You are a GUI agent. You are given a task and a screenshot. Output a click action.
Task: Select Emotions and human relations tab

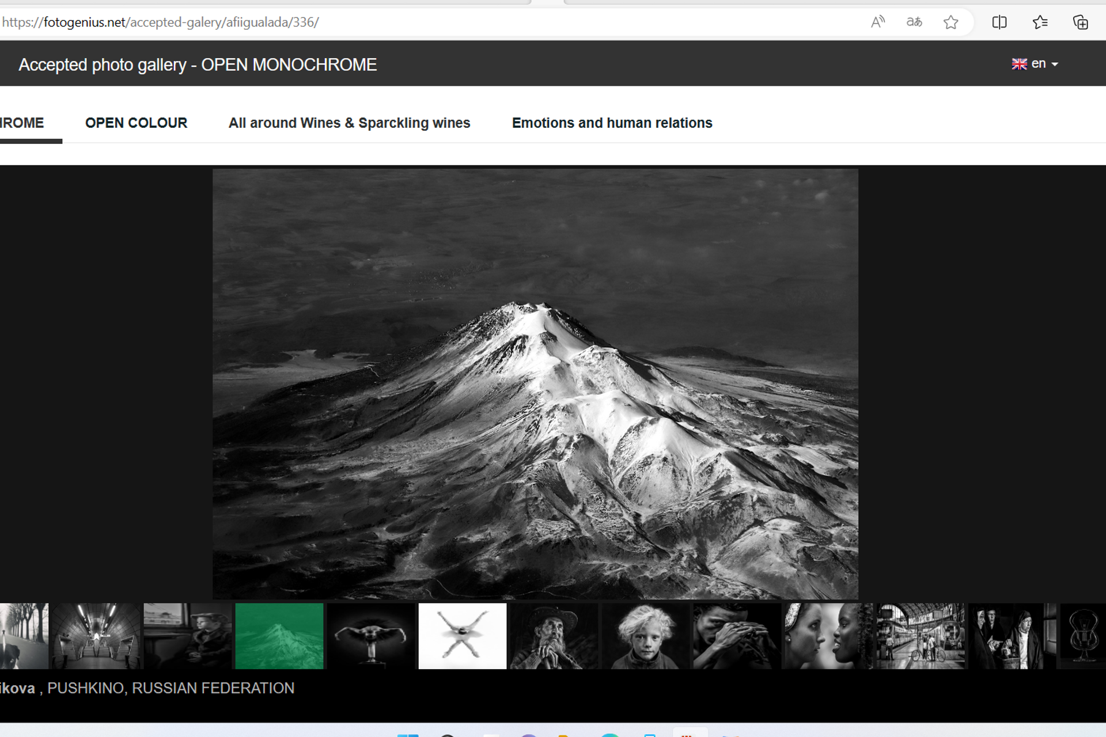[612, 123]
